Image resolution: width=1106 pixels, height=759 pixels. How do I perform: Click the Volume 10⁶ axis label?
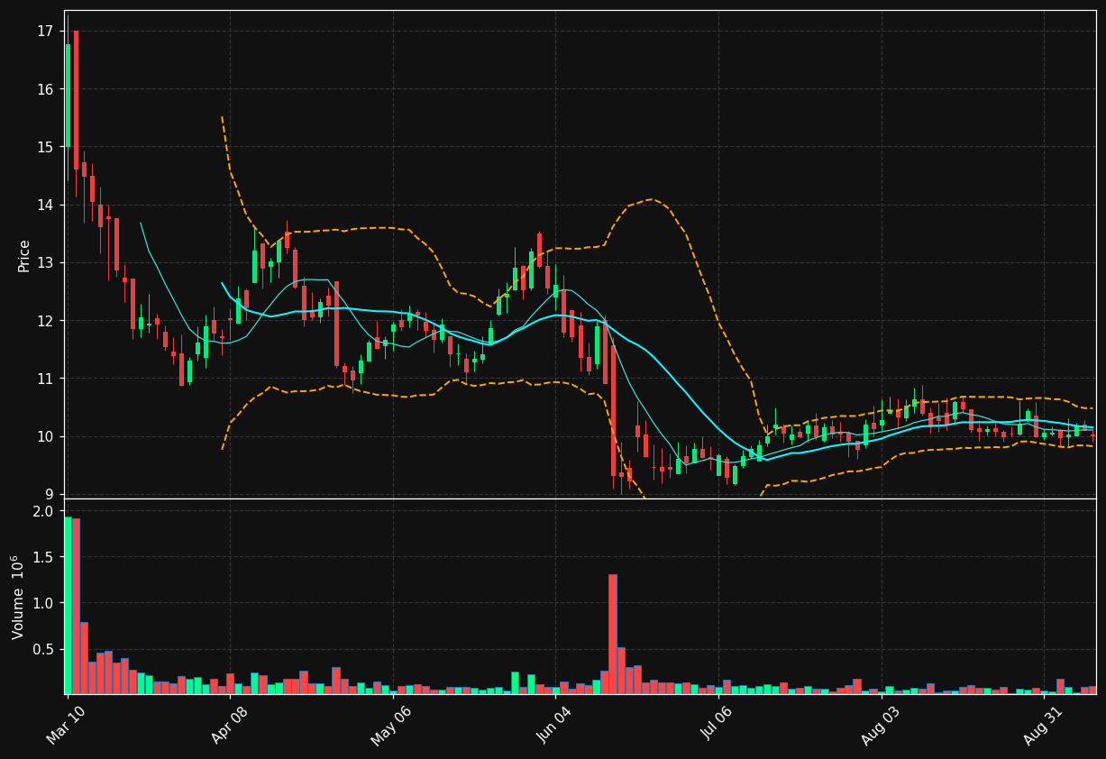coord(18,598)
